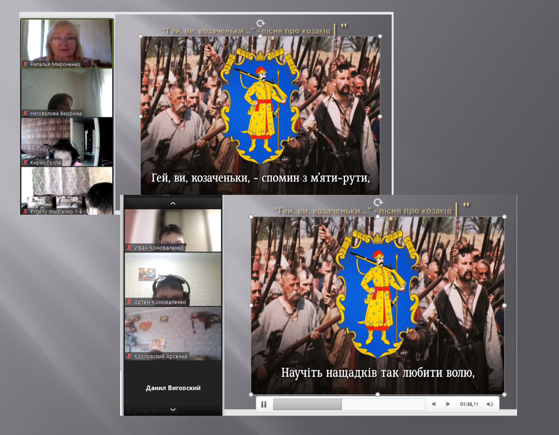Select Evgenij Stadcenko 7-Б video tile

[67, 191]
